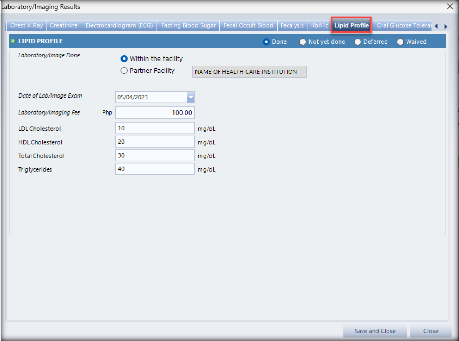Switch to the Chest X-Ray tab
Screen dimensions: 459x341
(26, 25)
